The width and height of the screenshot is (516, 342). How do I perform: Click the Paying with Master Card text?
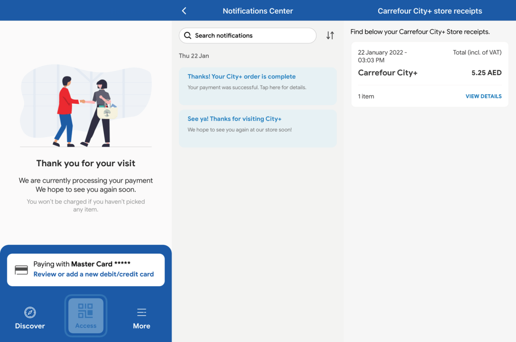click(82, 264)
